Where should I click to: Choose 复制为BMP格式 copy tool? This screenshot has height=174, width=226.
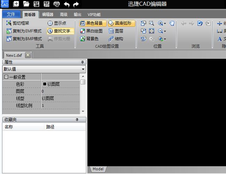click(x=24, y=39)
